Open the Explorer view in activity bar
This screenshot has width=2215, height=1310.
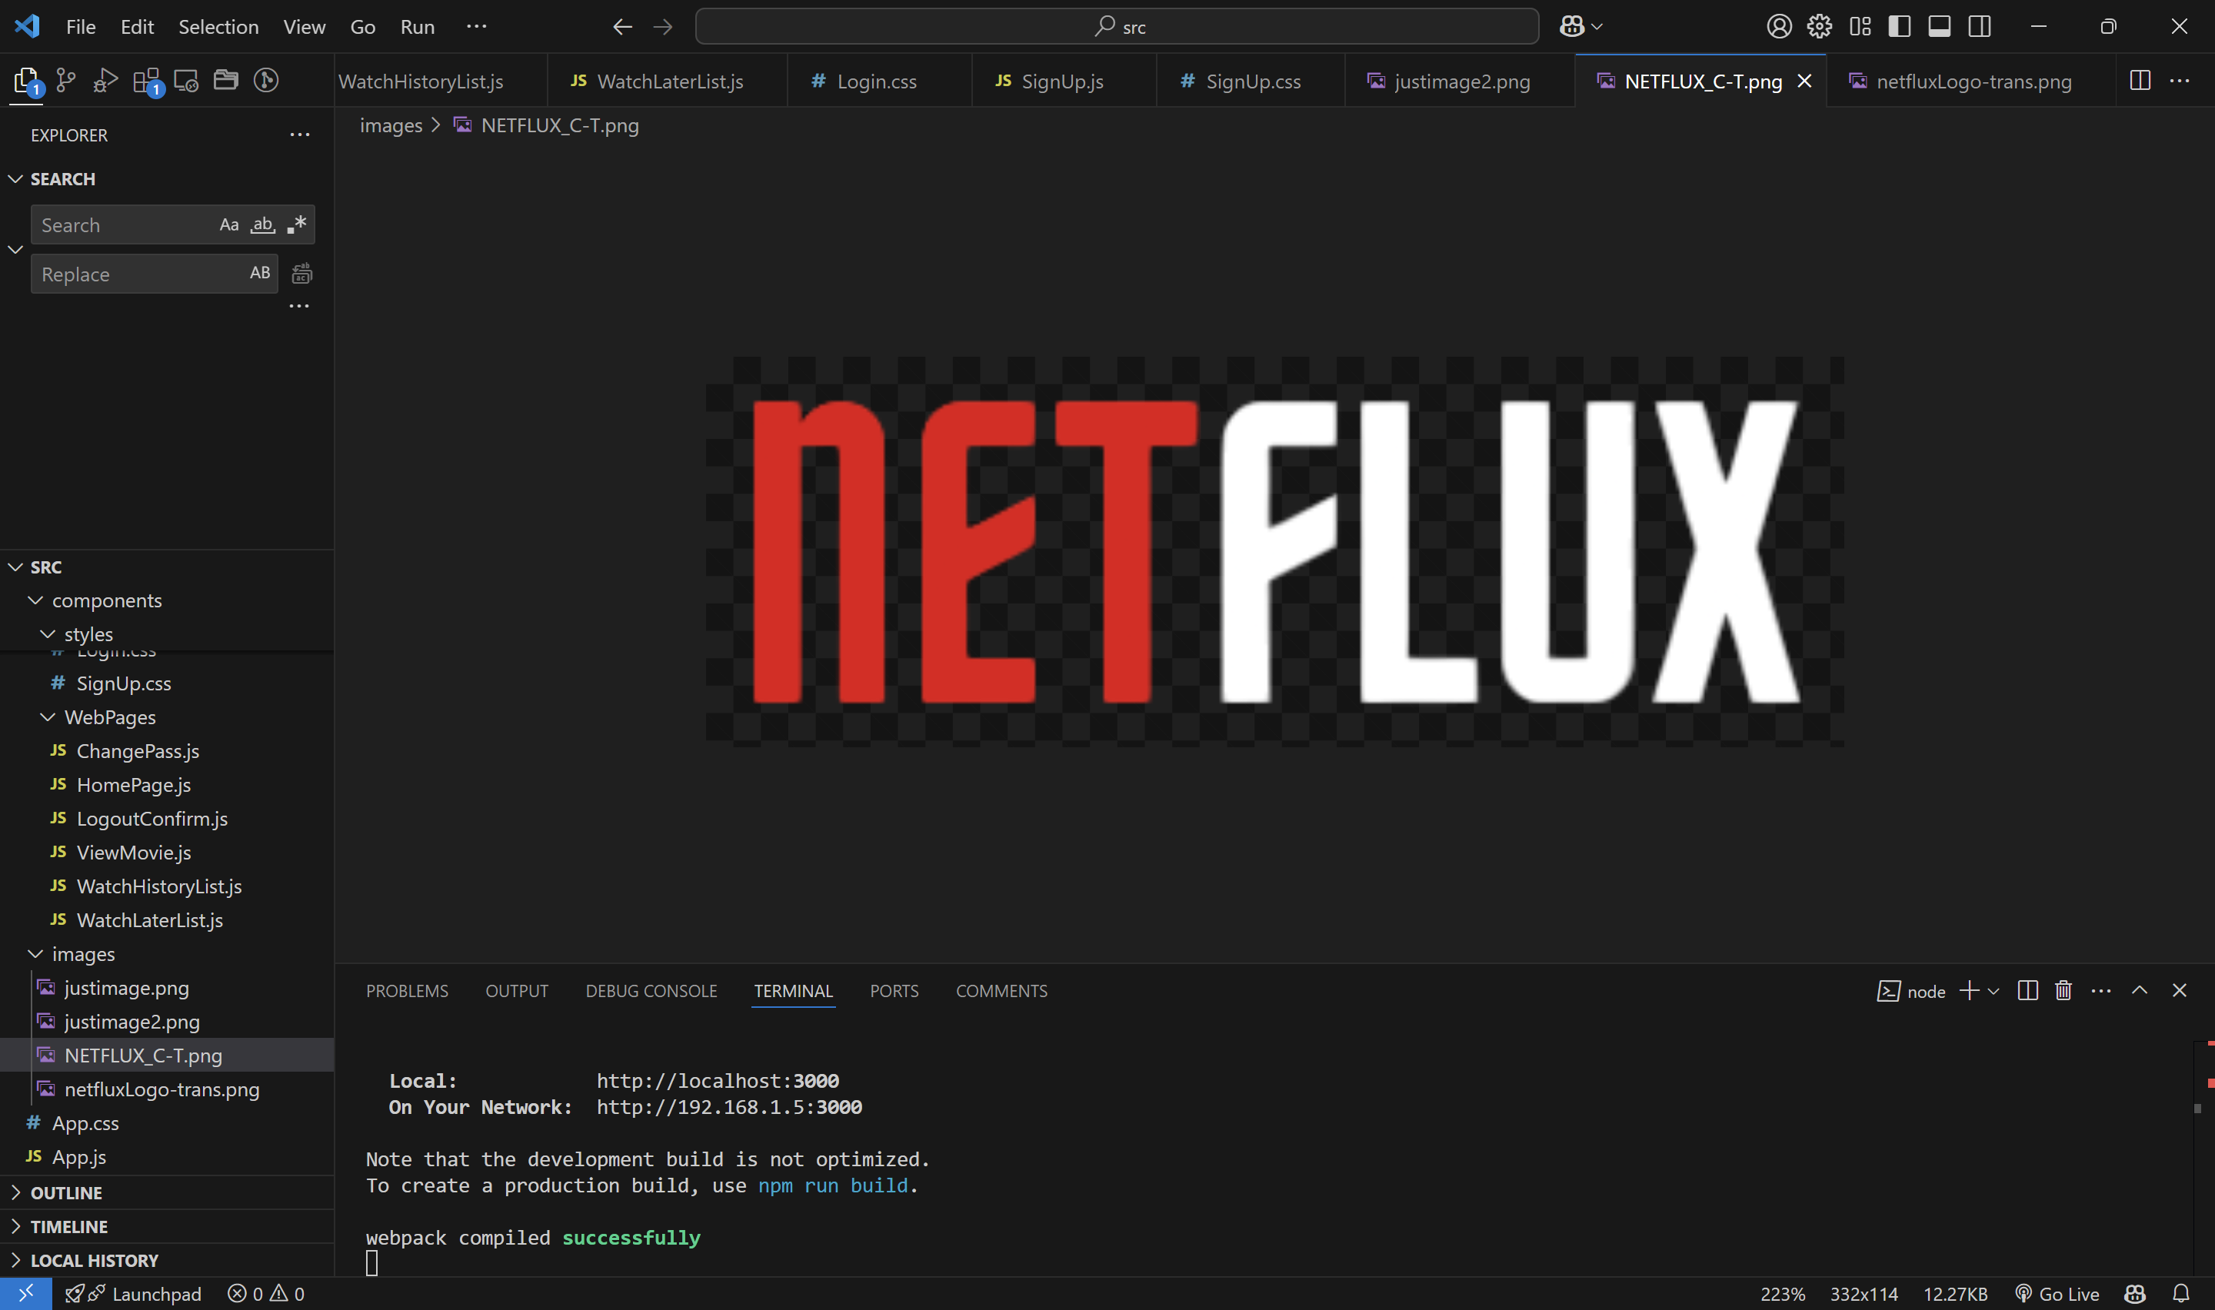coord(26,81)
